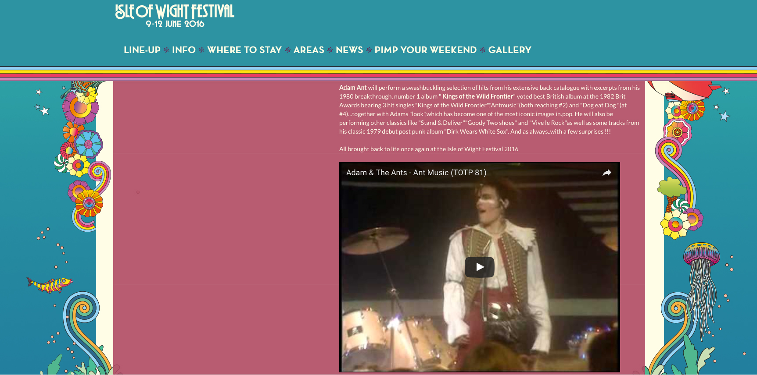
Task: Click the striped fish illustration
Action: click(49, 285)
